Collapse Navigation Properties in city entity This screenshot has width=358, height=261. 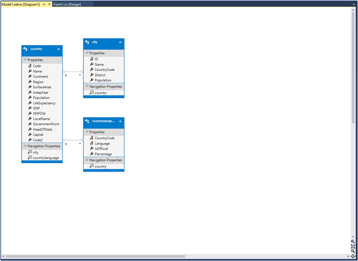pyautogui.click(x=87, y=87)
